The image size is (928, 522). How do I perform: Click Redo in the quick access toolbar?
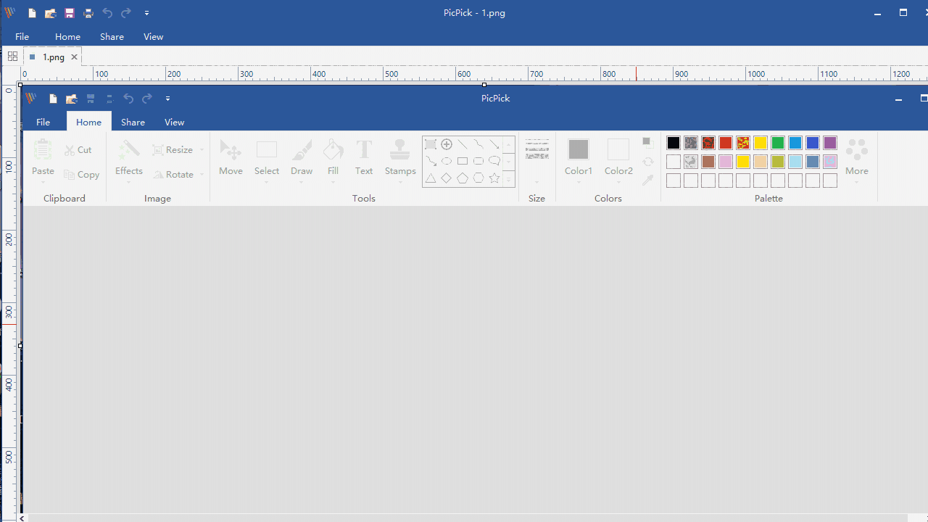point(146,99)
